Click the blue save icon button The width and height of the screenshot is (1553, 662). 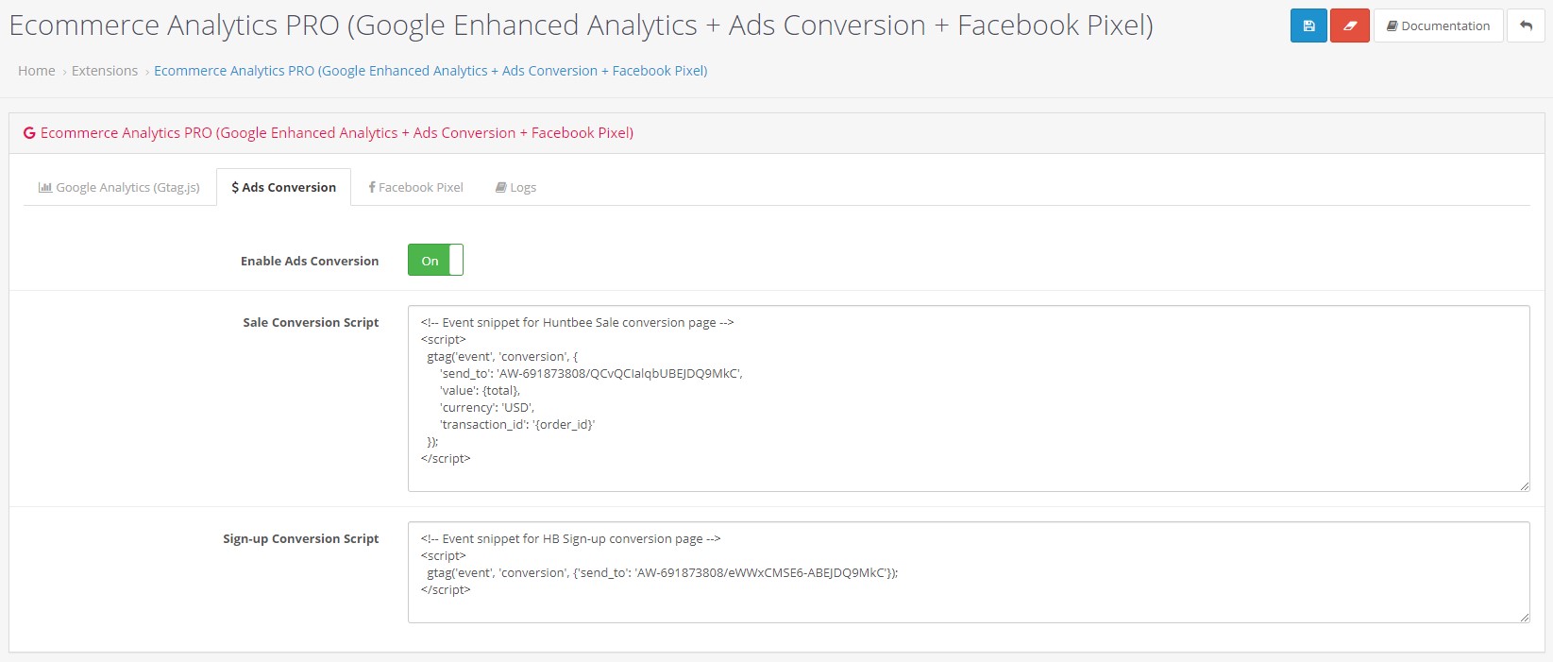(1308, 25)
